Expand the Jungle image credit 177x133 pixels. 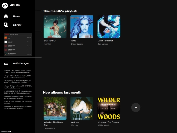[18, 77]
